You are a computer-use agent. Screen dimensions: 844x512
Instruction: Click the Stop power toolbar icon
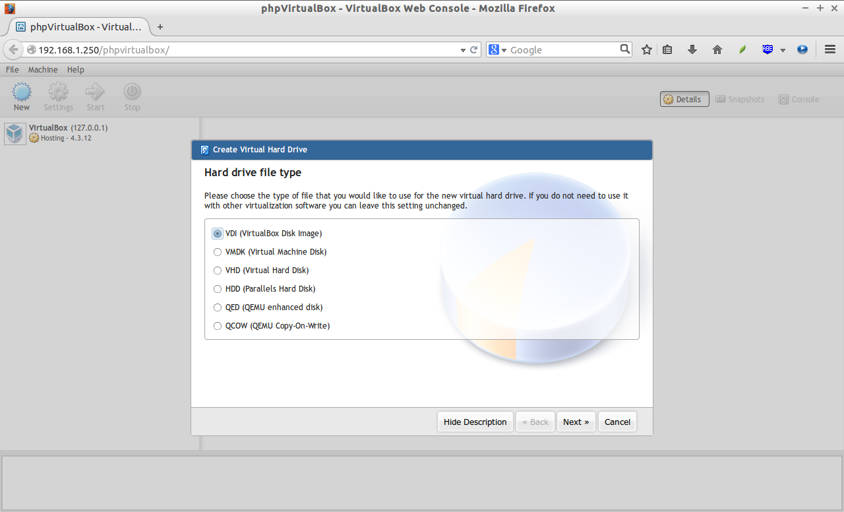pos(133,92)
